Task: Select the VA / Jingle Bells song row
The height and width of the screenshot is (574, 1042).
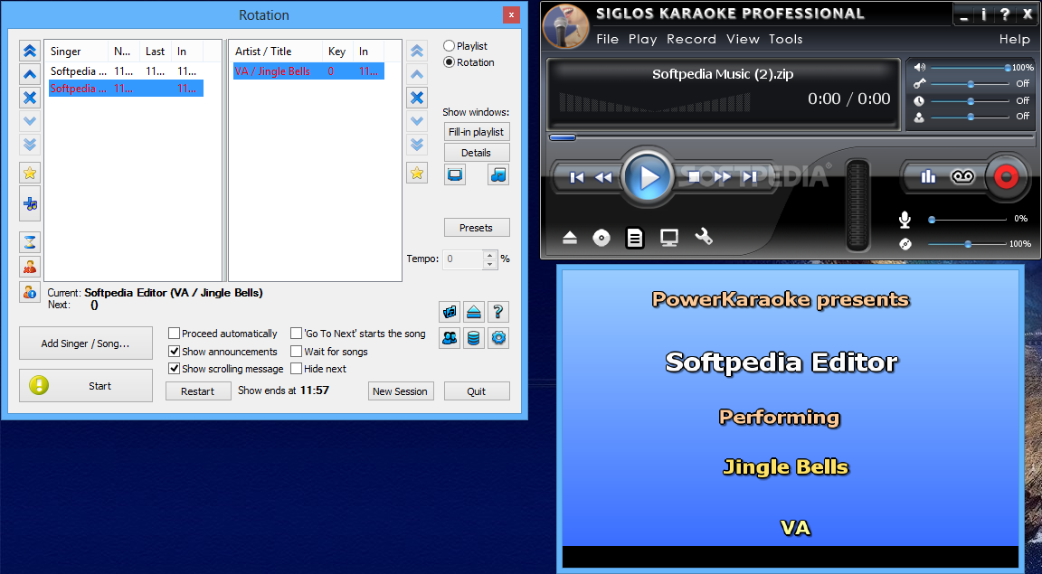Action: point(308,71)
